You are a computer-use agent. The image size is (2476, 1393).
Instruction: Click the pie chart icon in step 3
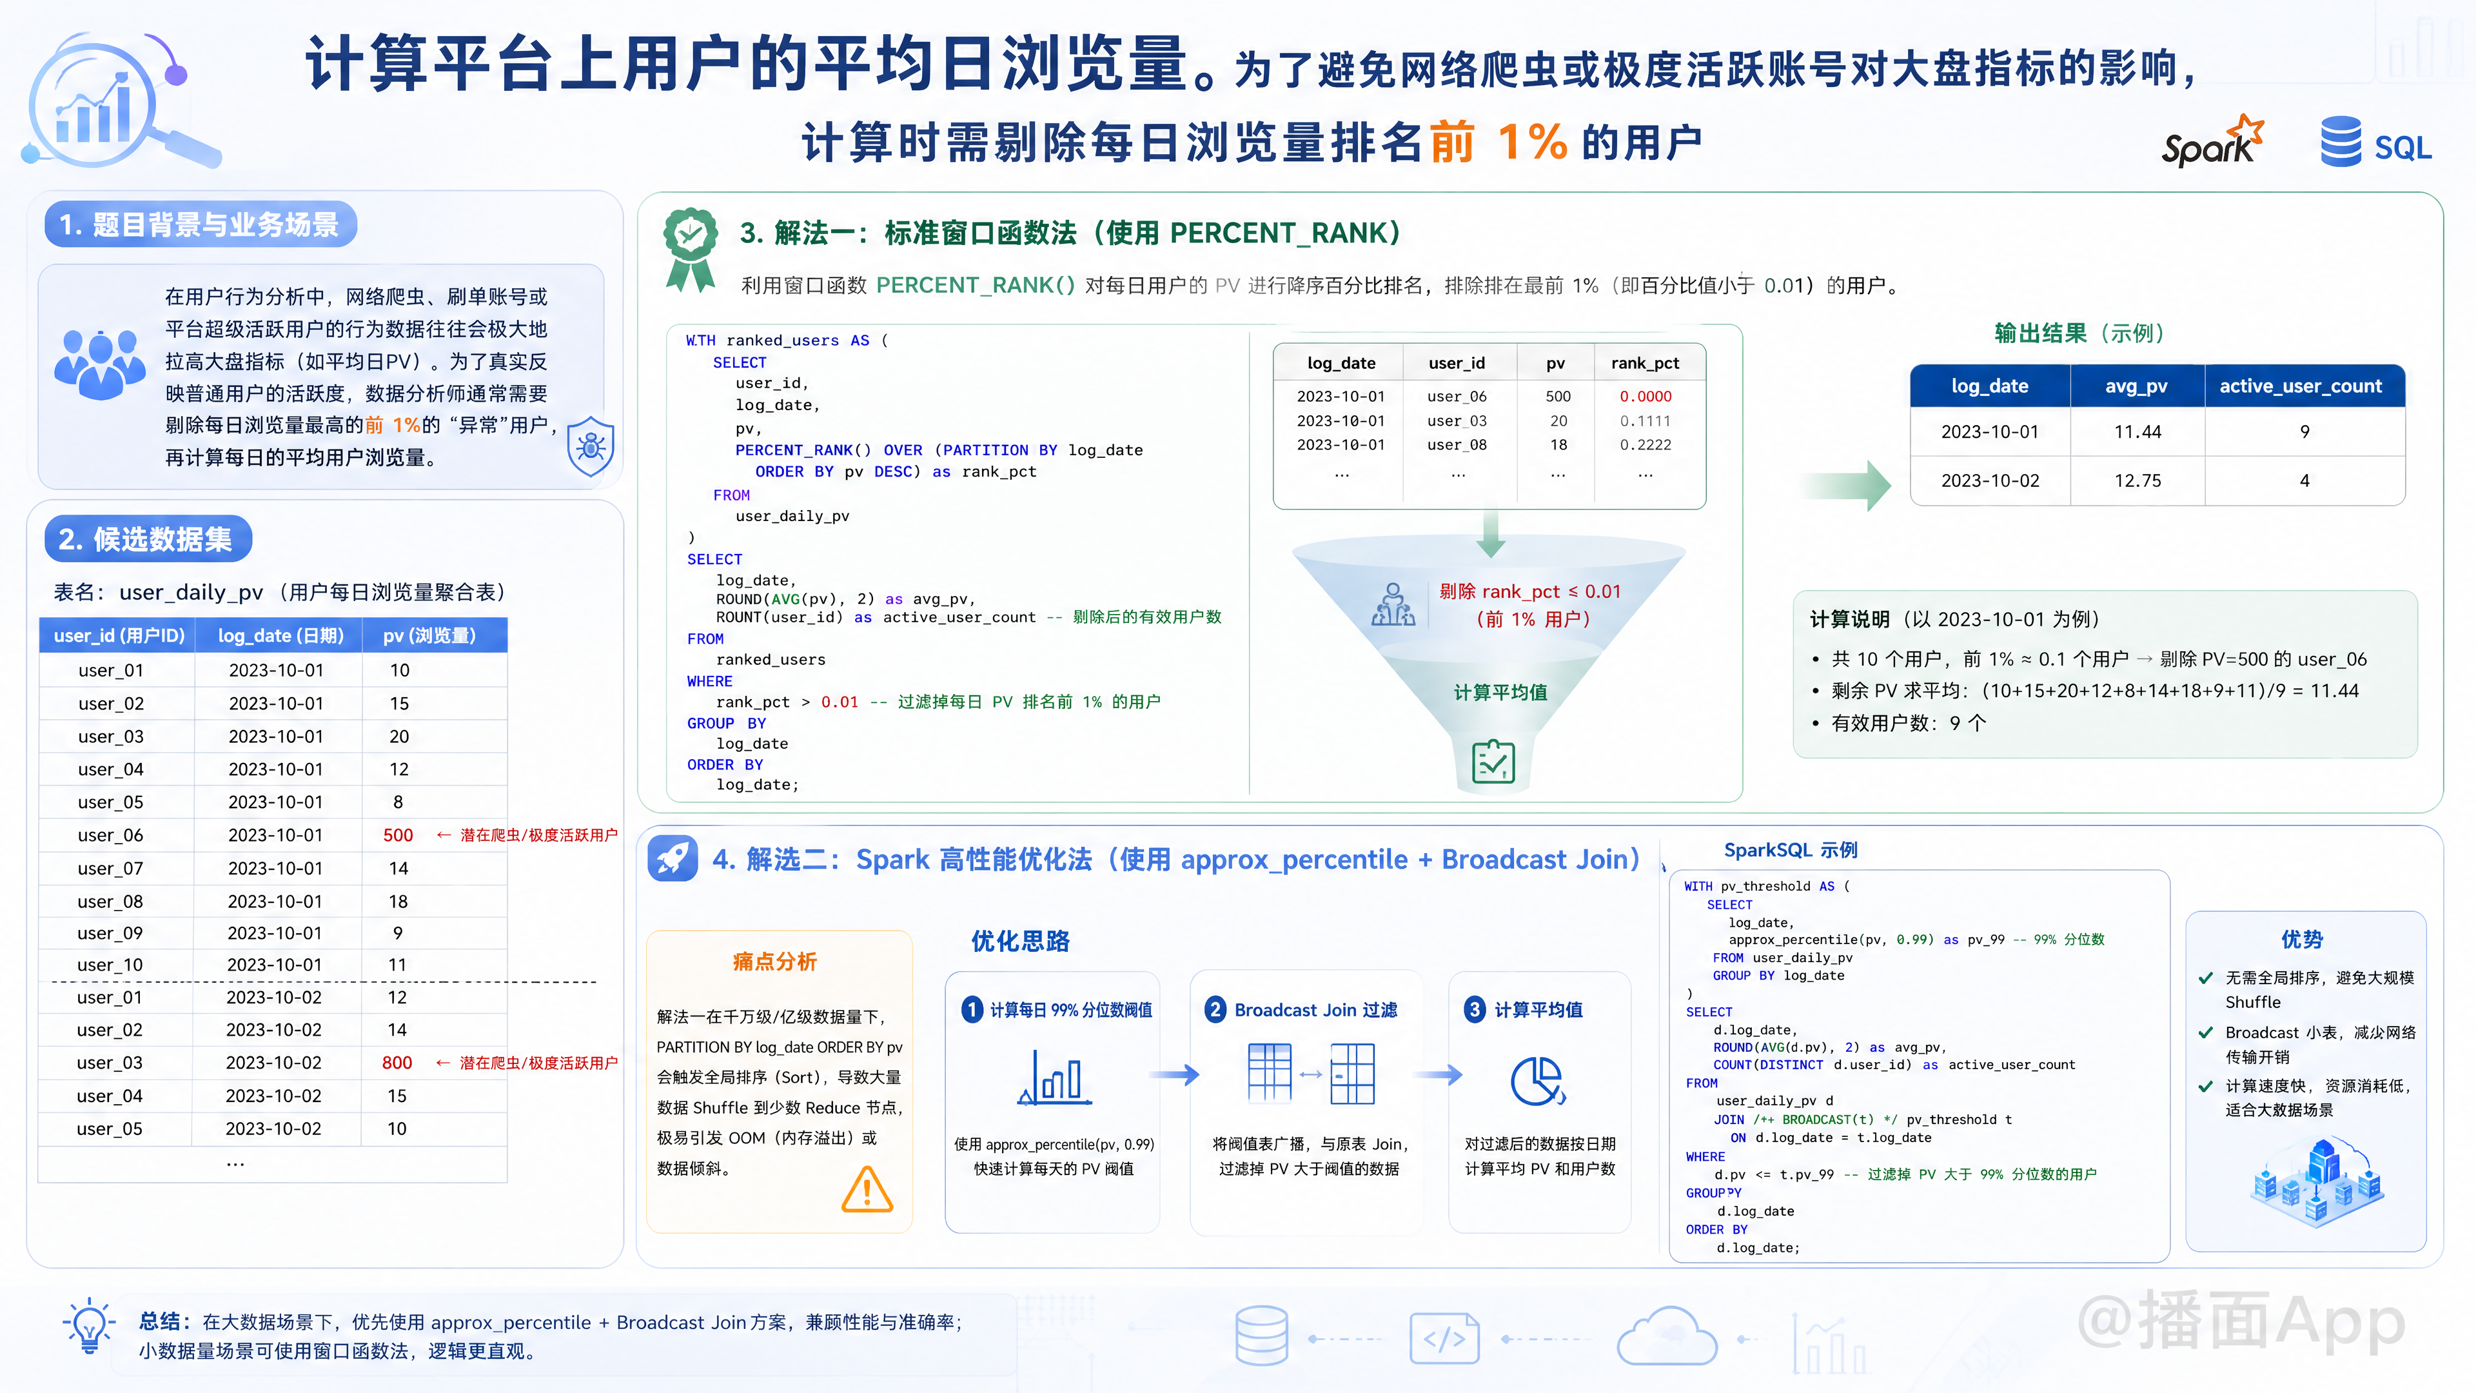[x=1538, y=1082]
